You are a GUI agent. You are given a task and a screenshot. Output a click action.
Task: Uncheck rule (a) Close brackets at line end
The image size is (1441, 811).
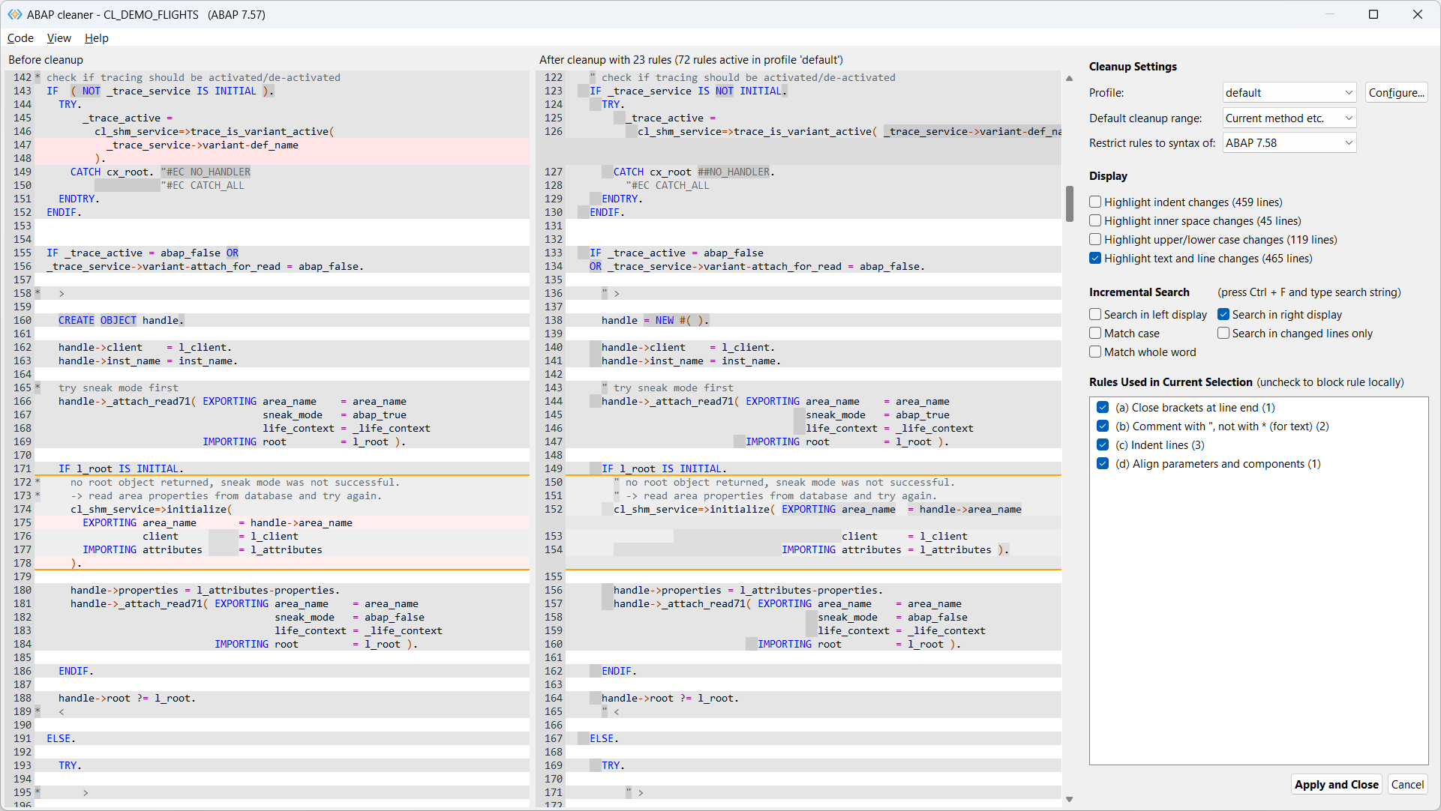(1103, 408)
